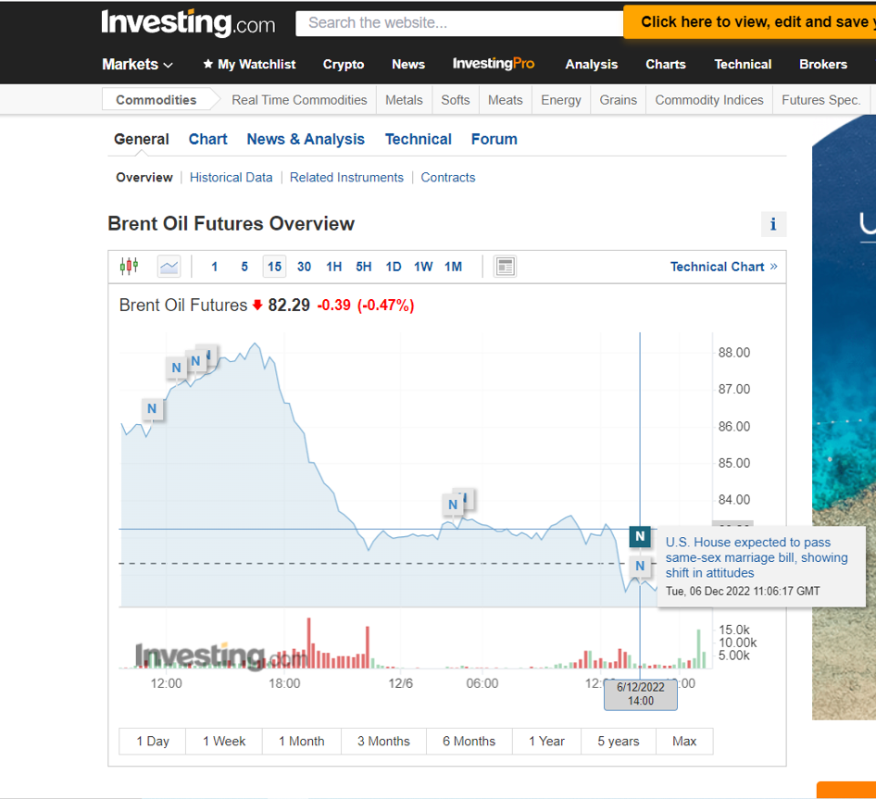Click the info icon beside Brent Oil heading
The width and height of the screenshot is (876, 799).
click(772, 224)
